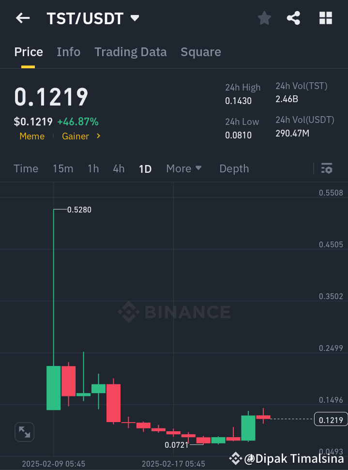
Task: Open the Square tab
Action: pyautogui.click(x=200, y=52)
